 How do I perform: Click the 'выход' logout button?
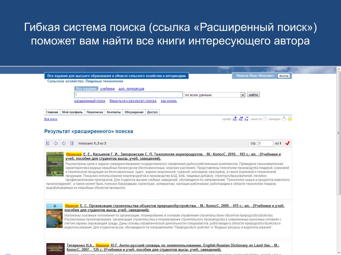tap(284, 76)
